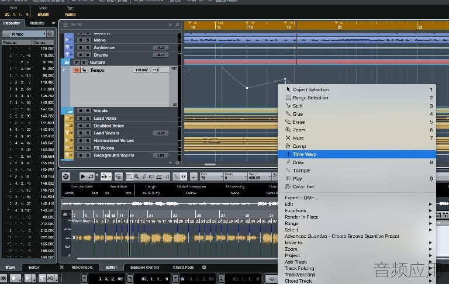Solo the Ambience track
449x284 pixels.
click(88, 47)
